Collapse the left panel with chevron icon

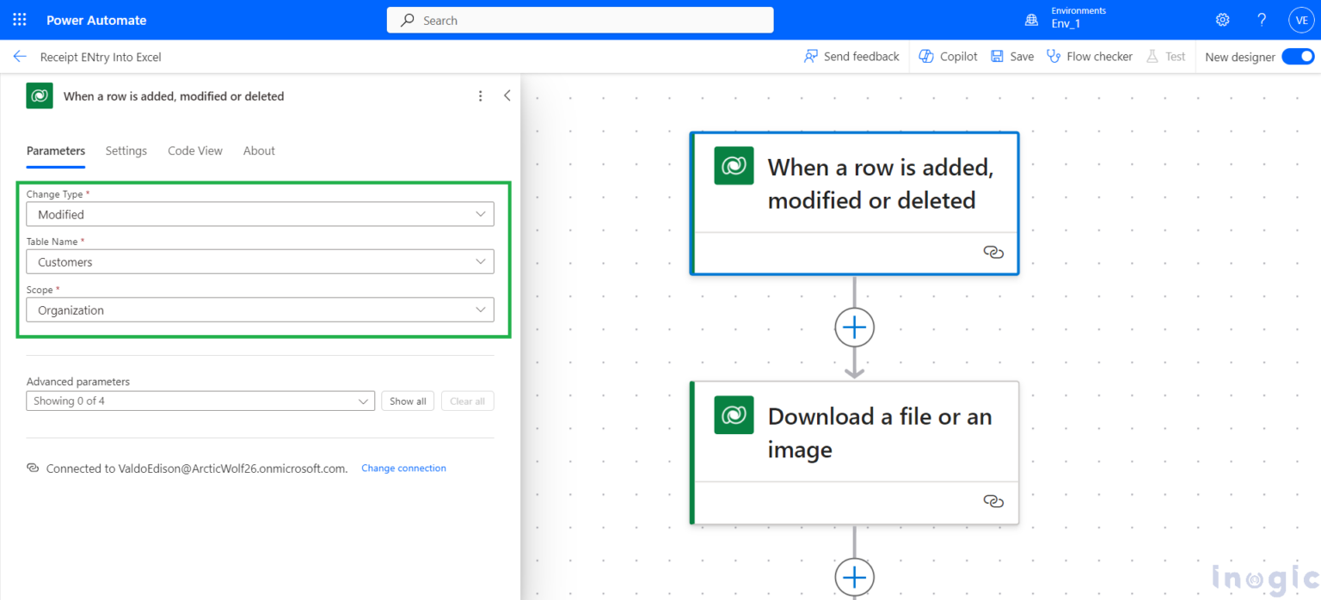coord(507,96)
